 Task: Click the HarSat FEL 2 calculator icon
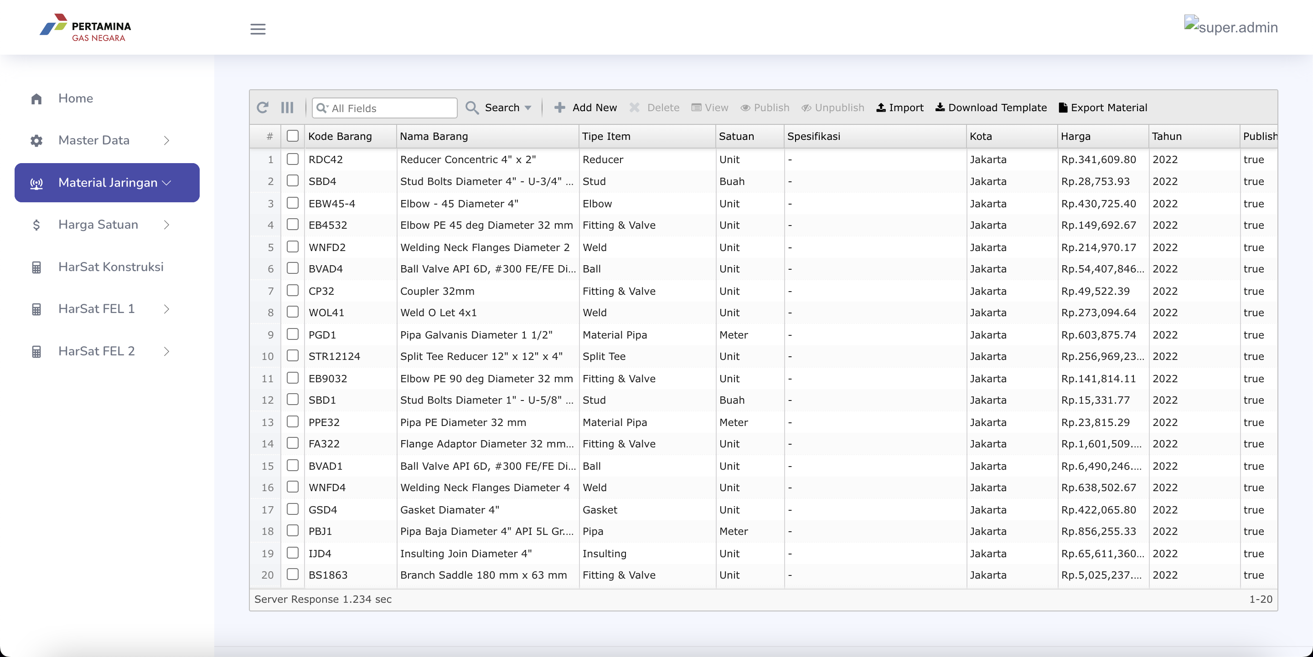36,351
